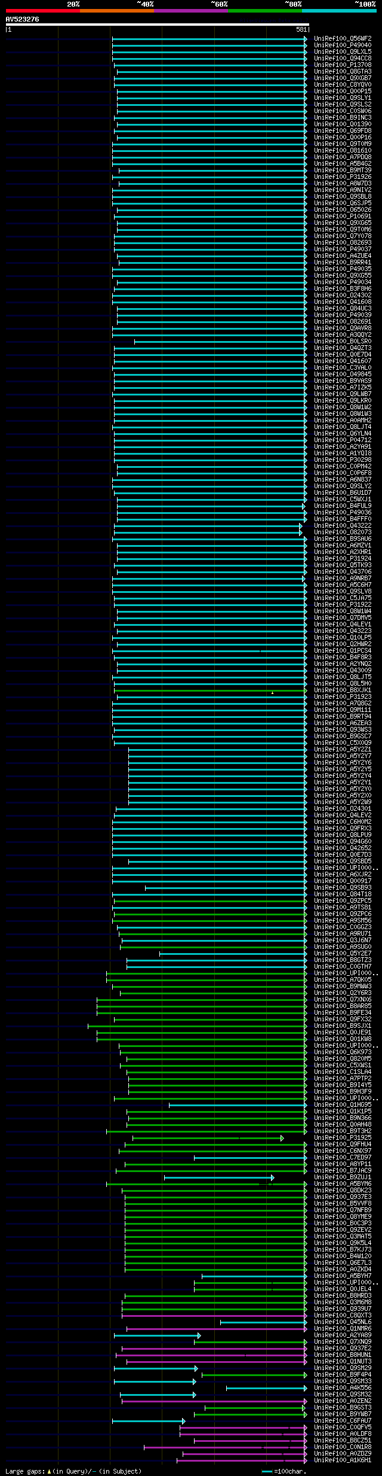Open hit UniRef100_Q8GTA3
The image size is (382, 1476).
pyautogui.click(x=343, y=71)
